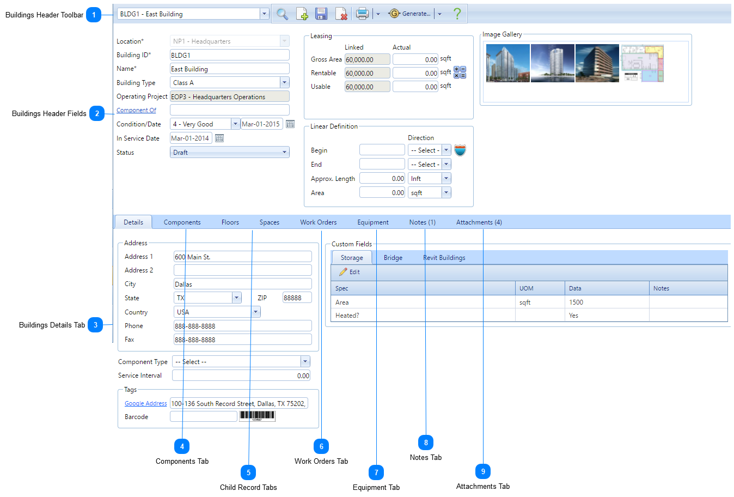The image size is (734, 497).
Task: Open the print options dropdown arrow
Action: (378, 14)
